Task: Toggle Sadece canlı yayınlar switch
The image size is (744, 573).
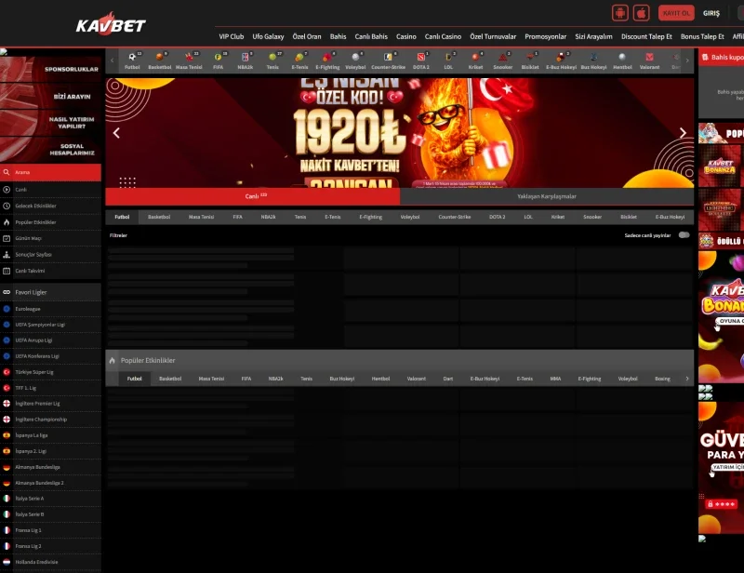Action: (684, 235)
